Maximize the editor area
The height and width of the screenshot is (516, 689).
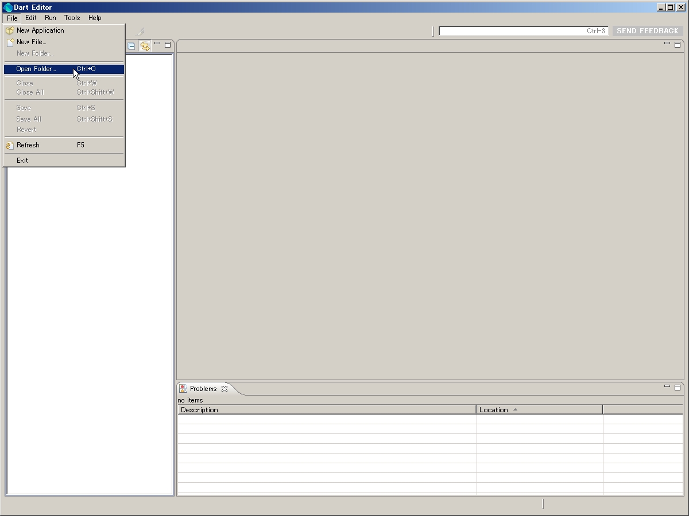[678, 44]
